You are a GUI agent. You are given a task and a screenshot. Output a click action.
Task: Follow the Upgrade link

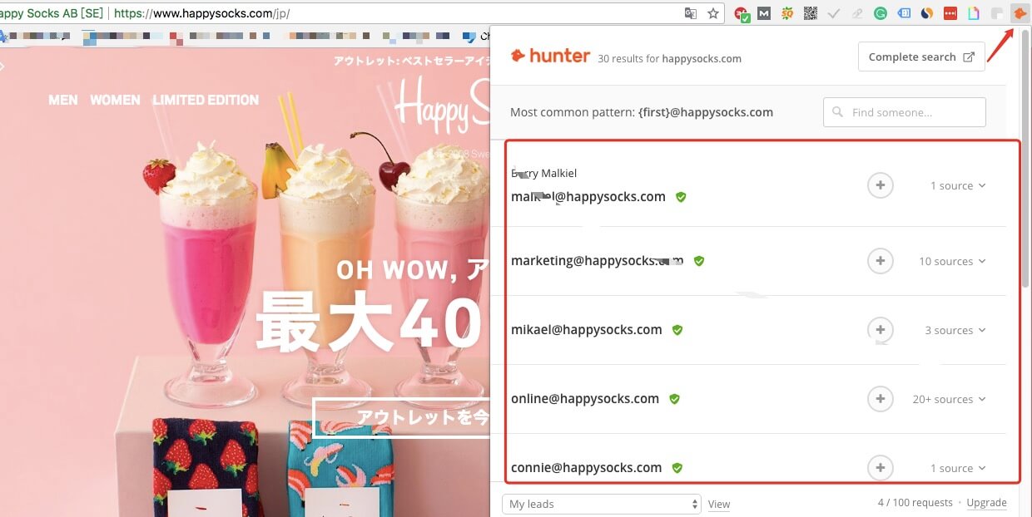point(986,503)
